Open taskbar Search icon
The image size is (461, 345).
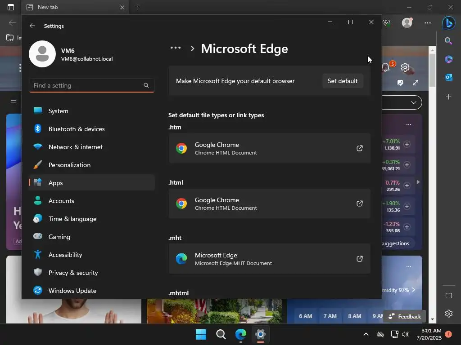(x=221, y=334)
